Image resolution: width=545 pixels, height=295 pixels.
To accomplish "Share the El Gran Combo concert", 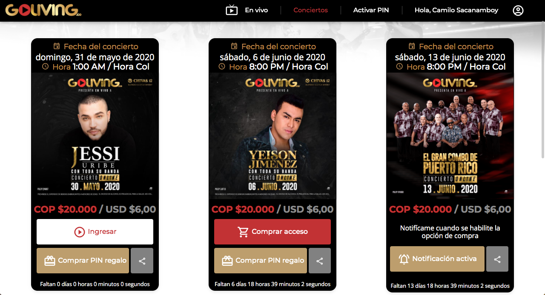I will [497, 259].
